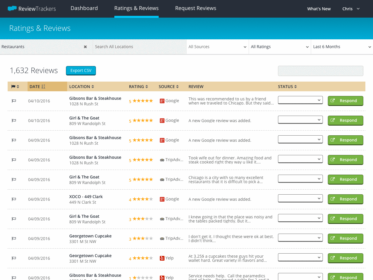373x280 pixels.
Task: Click Yelp icon on the 1-star Gibsons row
Action: 162,278
